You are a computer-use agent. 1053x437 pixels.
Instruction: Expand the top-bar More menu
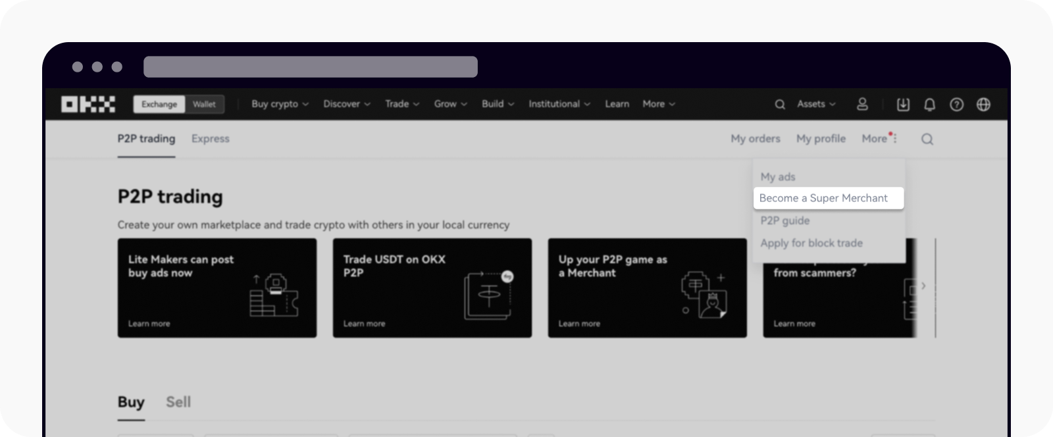point(659,104)
